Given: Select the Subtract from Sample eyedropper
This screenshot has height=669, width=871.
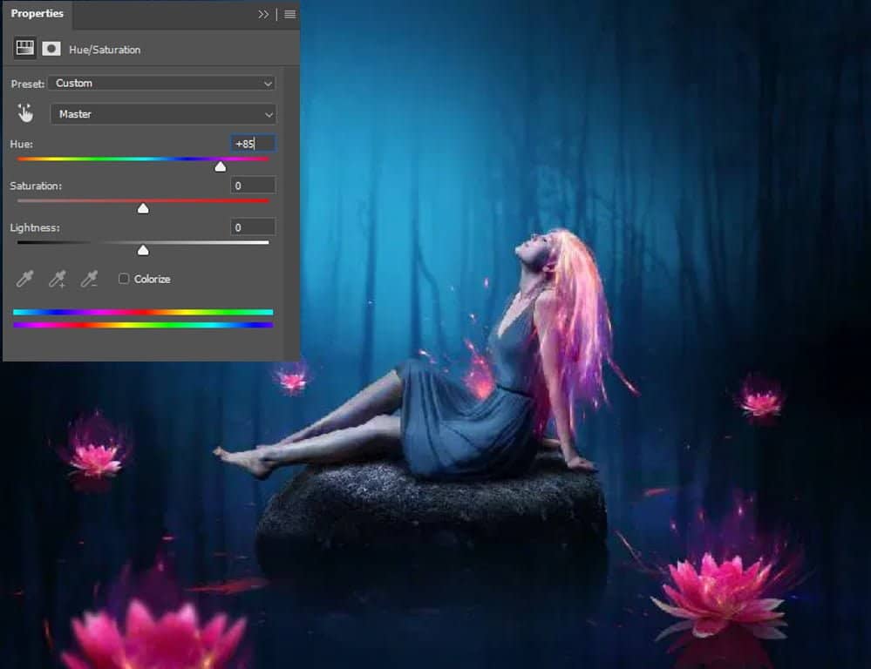Looking at the screenshot, I should coord(88,279).
